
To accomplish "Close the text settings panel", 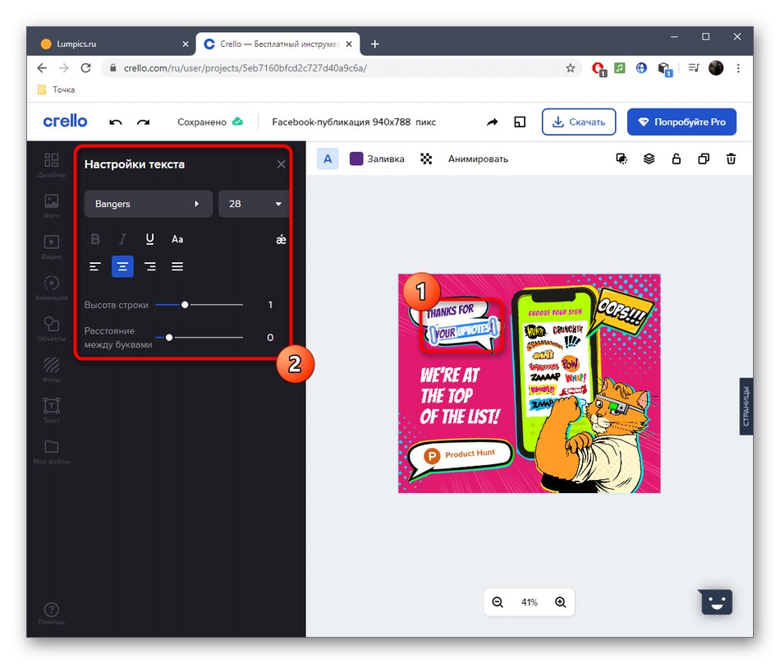I will 281,164.
